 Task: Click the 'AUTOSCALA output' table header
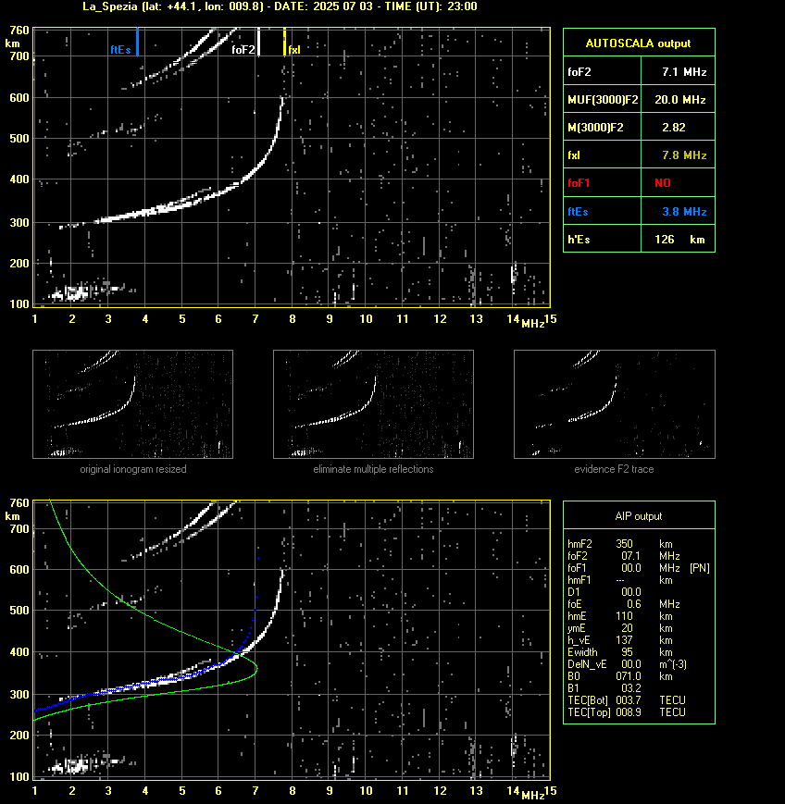point(639,43)
